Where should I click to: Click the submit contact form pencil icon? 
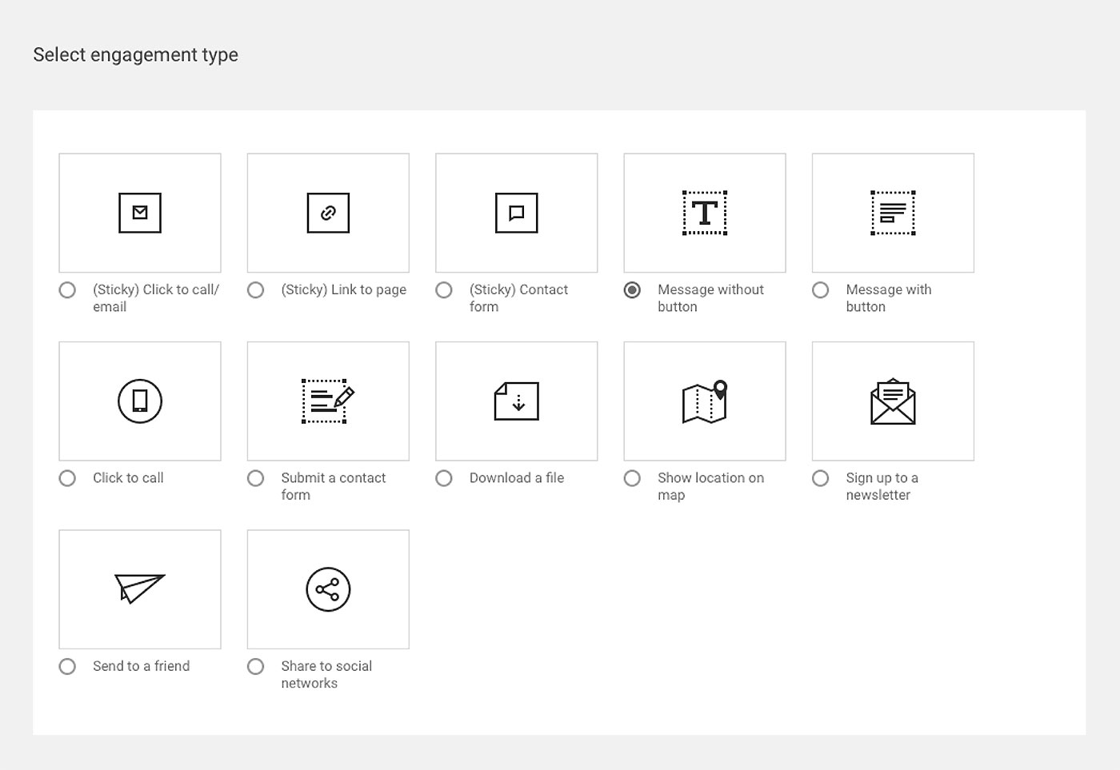(x=328, y=401)
